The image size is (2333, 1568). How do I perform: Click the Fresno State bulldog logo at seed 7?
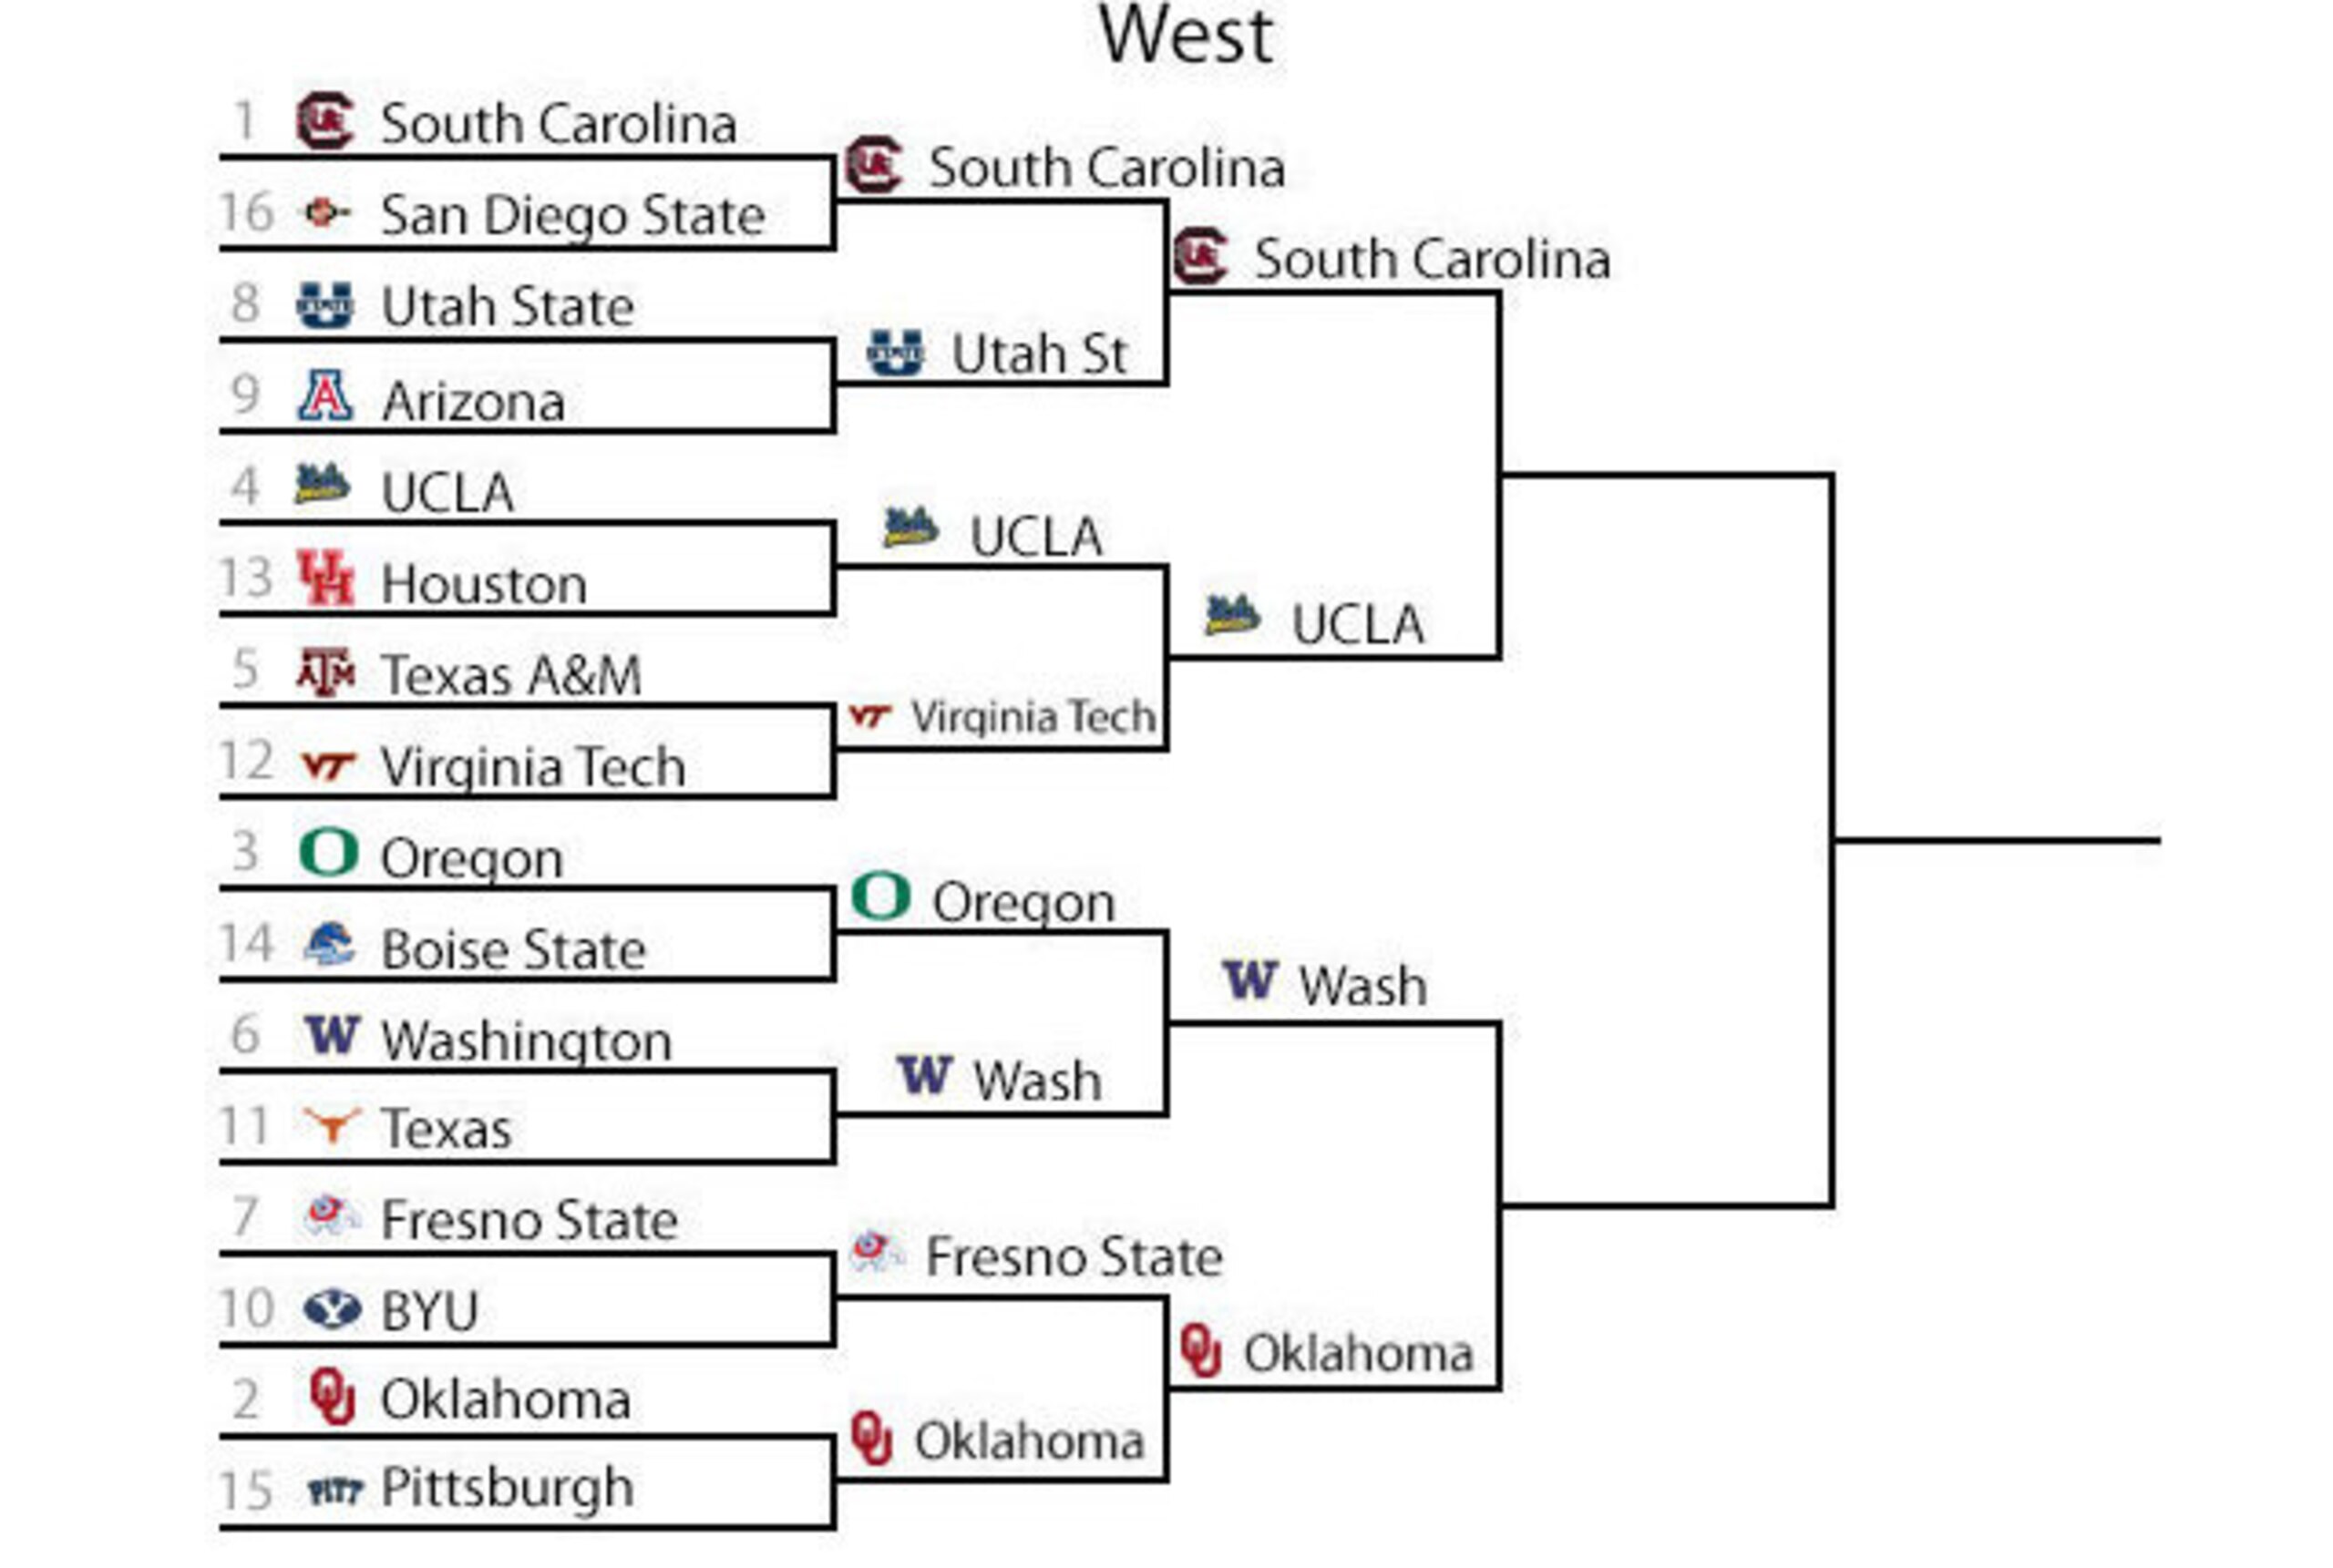(x=331, y=1216)
